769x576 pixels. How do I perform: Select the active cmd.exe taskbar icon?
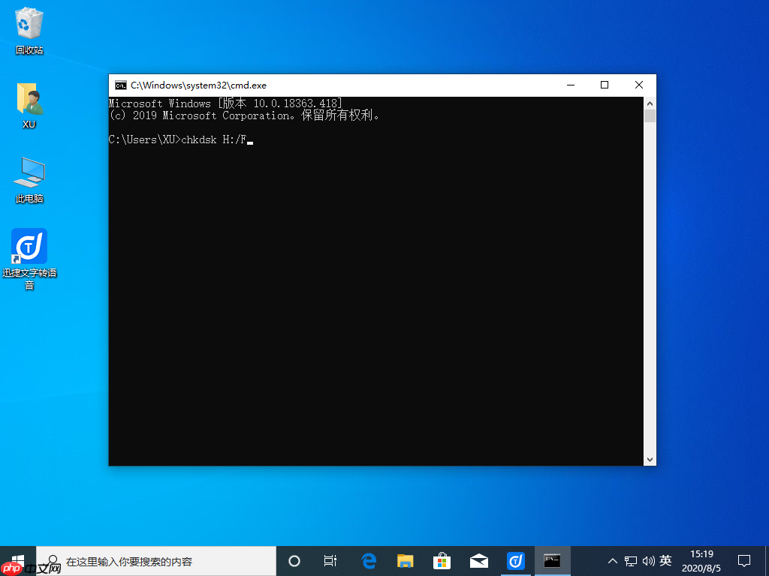(552, 560)
